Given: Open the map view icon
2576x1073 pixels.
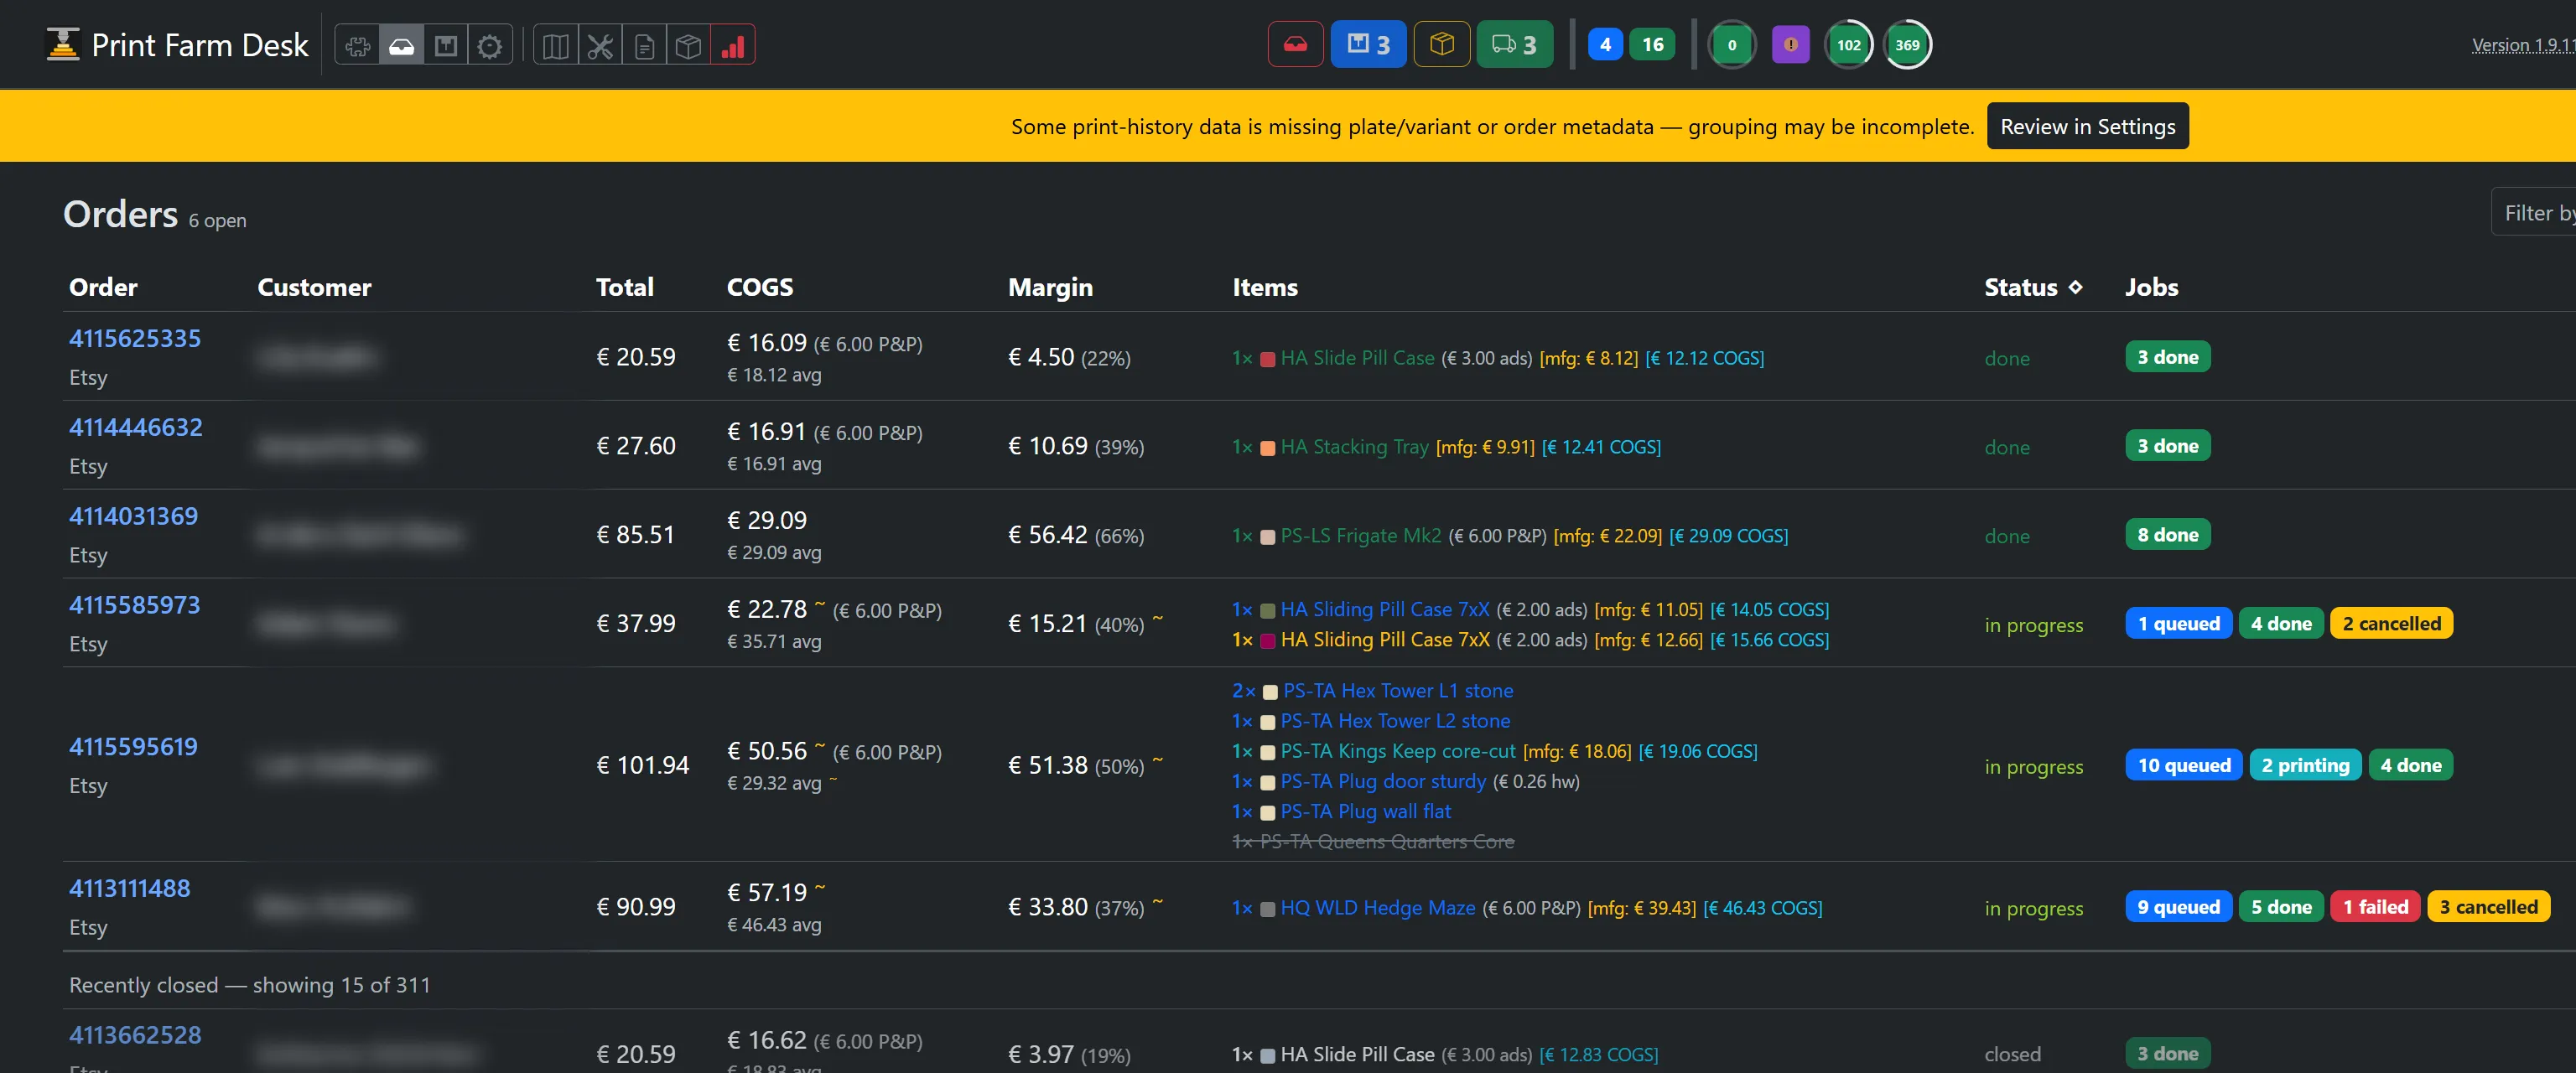Looking at the screenshot, I should pyautogui.click(x=556, y=45).
